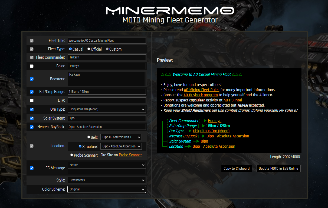The width and height of the screenshot is (328, 208).
Task: Click the 'Preview:' heading
Action: pos(165,60)
